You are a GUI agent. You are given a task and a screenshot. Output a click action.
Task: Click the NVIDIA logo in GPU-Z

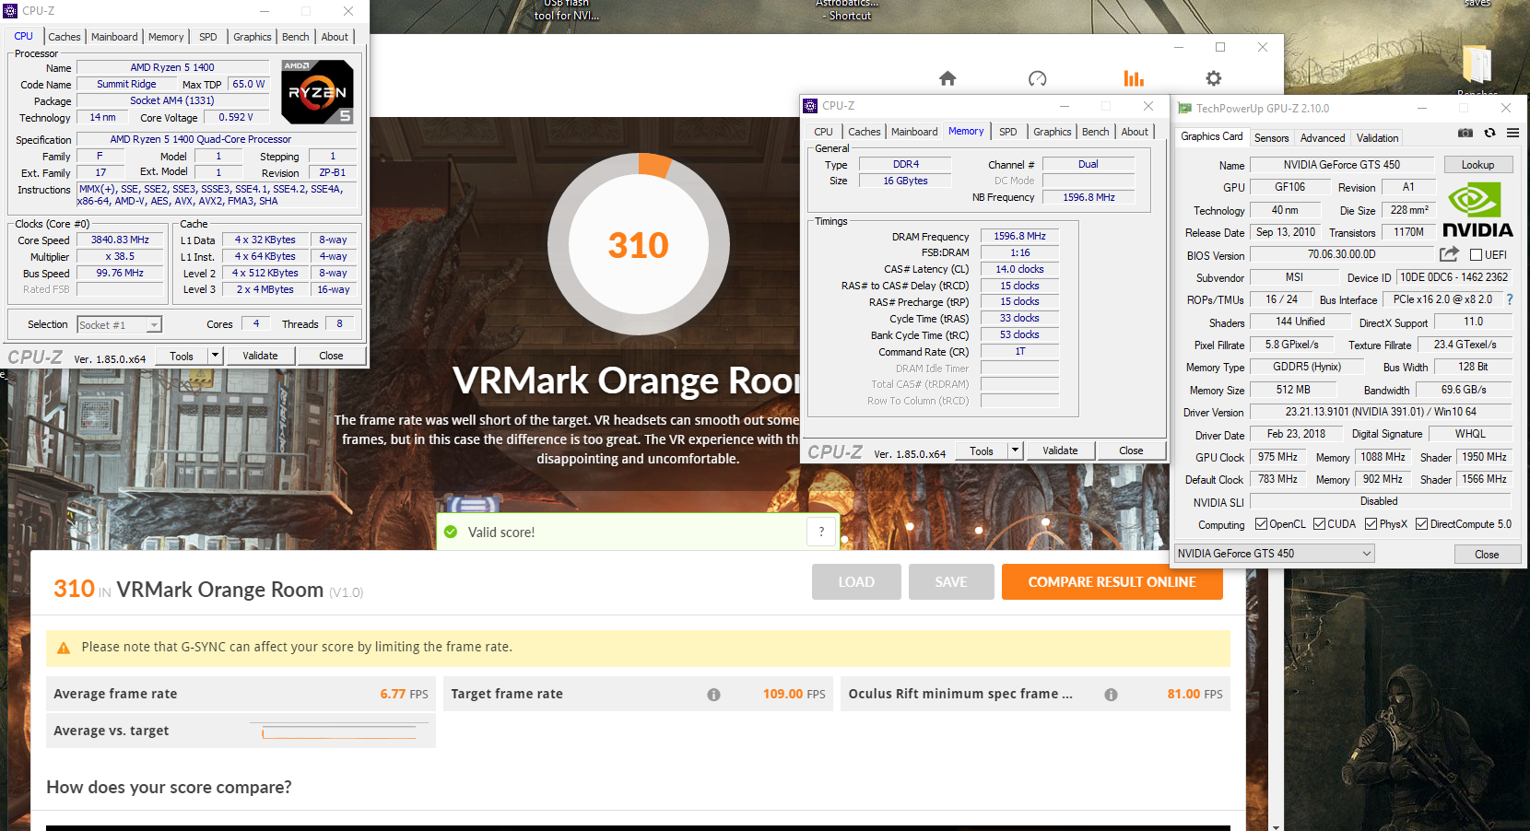1477,211
